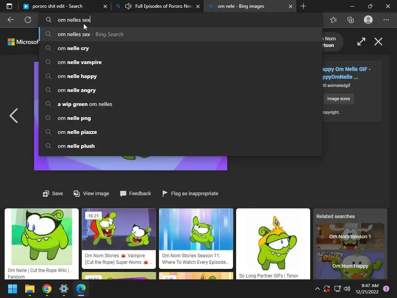Open the Happy Om Nelle GIF link
The image size is (397, 298).
coord(346,73)
